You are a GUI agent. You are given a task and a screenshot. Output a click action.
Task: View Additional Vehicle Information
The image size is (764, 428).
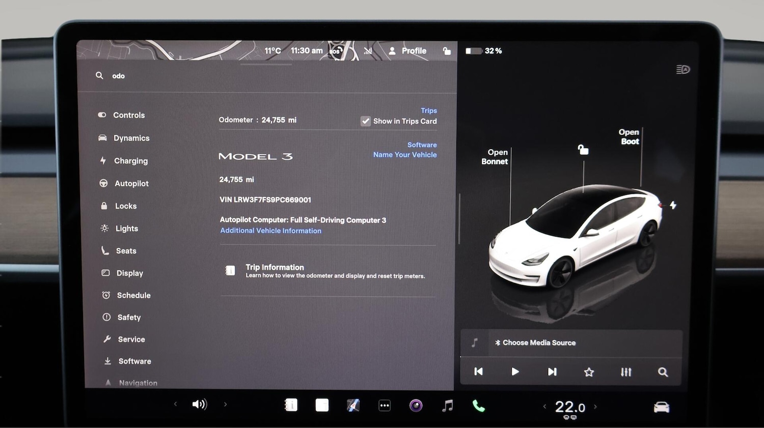[x=270, y=231]
